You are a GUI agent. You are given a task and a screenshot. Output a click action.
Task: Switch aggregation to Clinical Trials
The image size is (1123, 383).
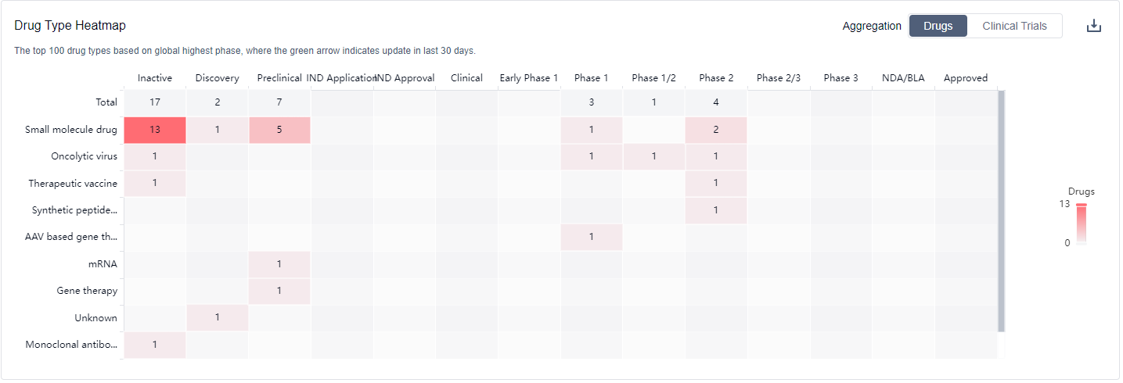point(1014,26)
